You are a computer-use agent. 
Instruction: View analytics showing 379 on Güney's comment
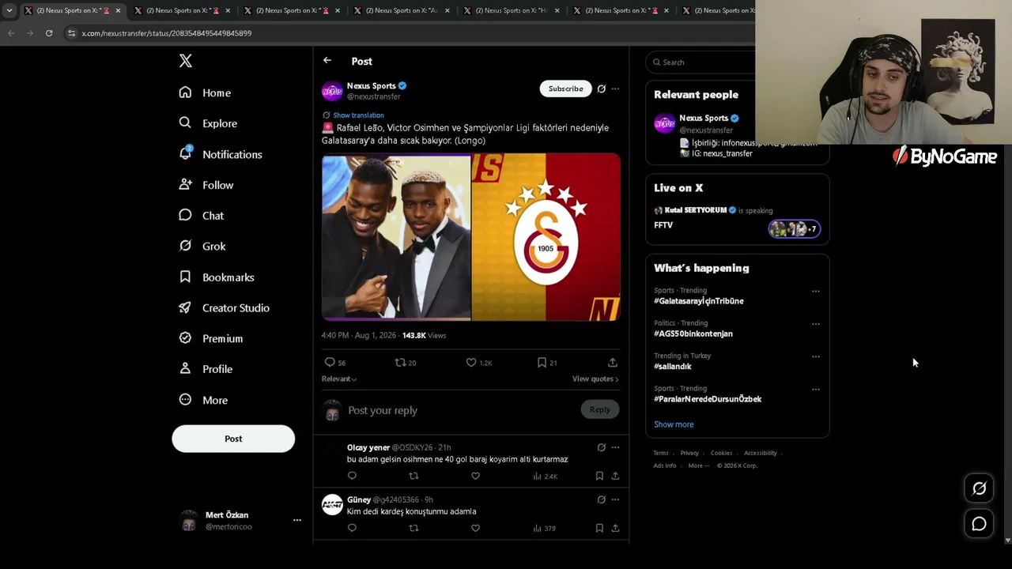click(x=544, y=528)
